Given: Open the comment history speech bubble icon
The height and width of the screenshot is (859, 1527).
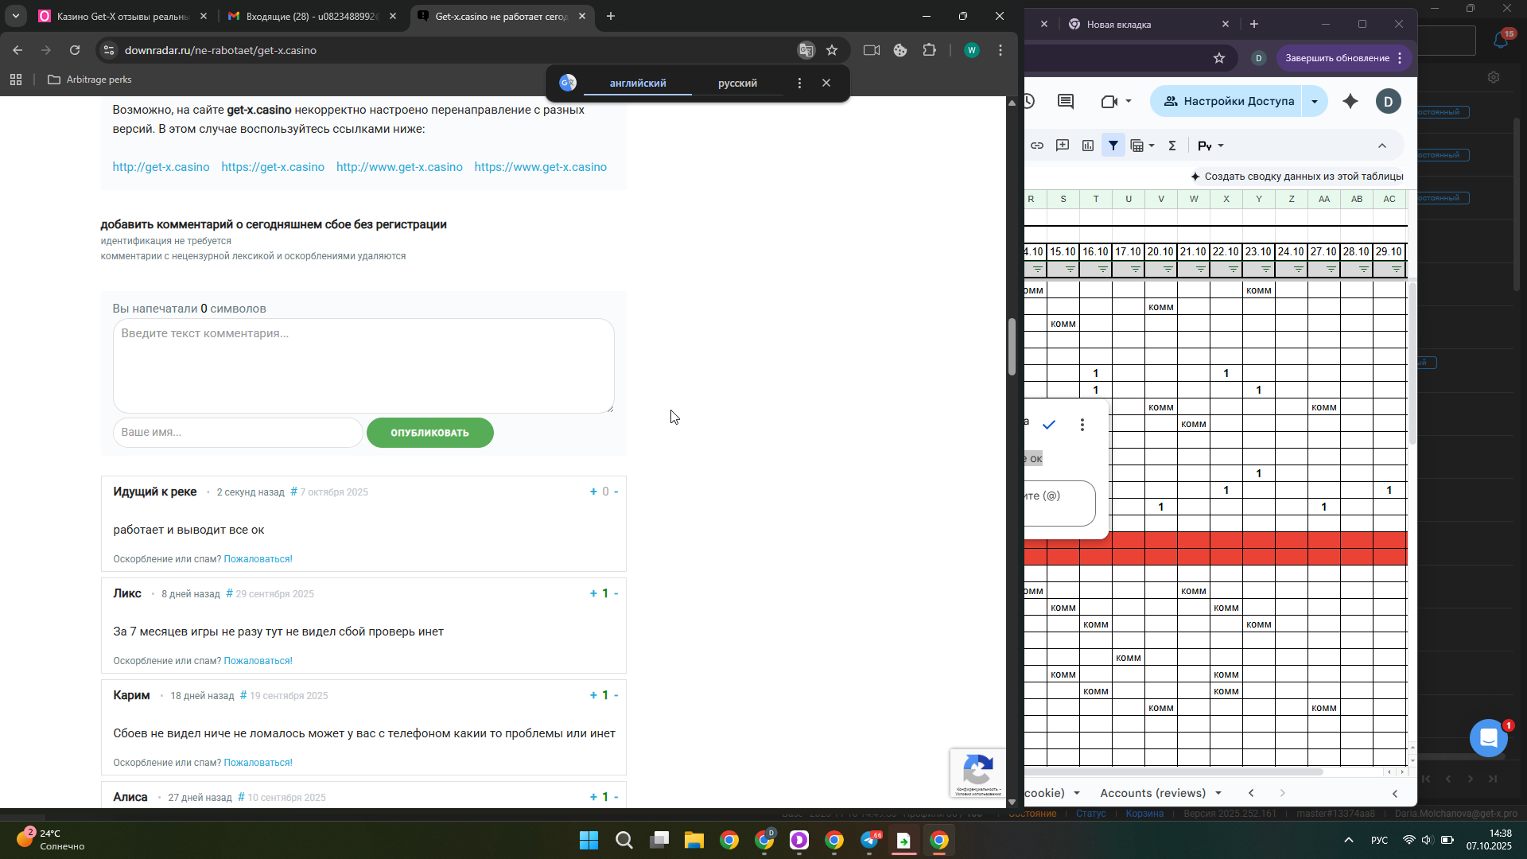Looking at the screenshot, I should (x=1066, y=101).
